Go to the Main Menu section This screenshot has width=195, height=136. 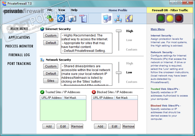[19, 29]
